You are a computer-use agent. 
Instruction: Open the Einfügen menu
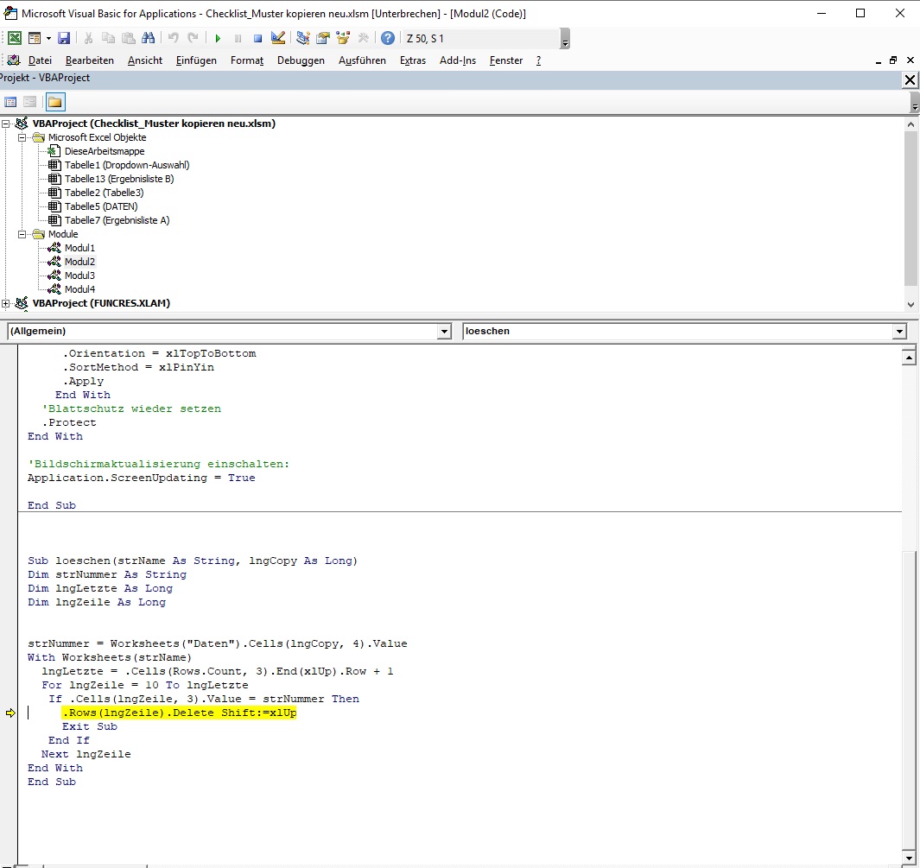coord(196,60)
